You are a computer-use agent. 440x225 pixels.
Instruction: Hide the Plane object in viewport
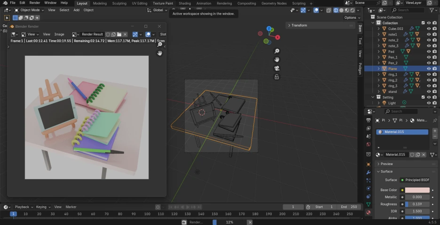click(428, 68)
